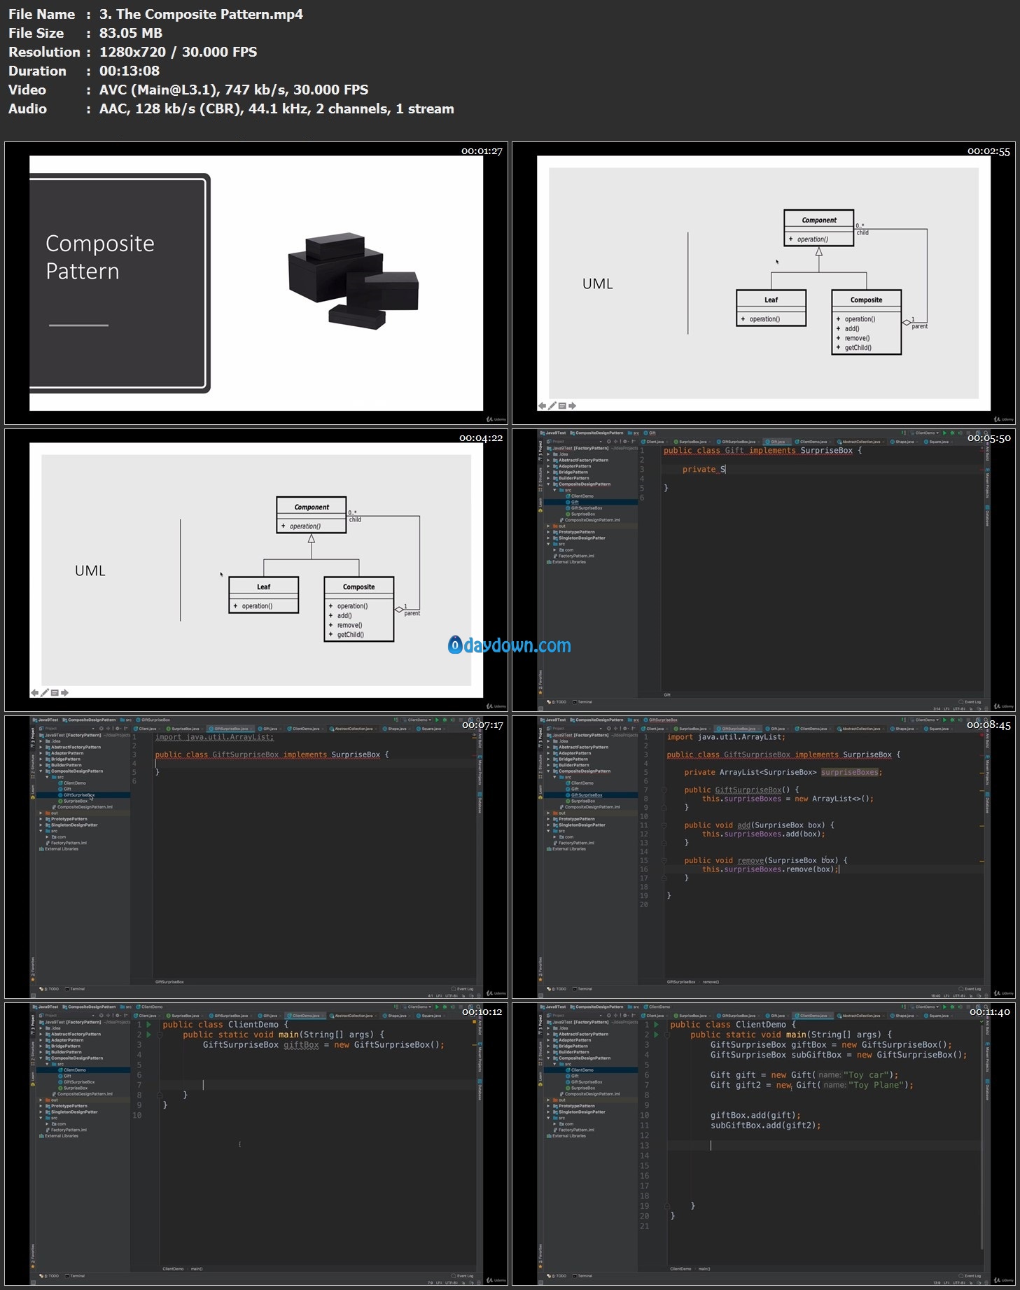The width and height of the screenshot is (1020, 1290).
Task: Open the TODO tool window in the 00:11:40 frame
Action: click(557, 1276)
